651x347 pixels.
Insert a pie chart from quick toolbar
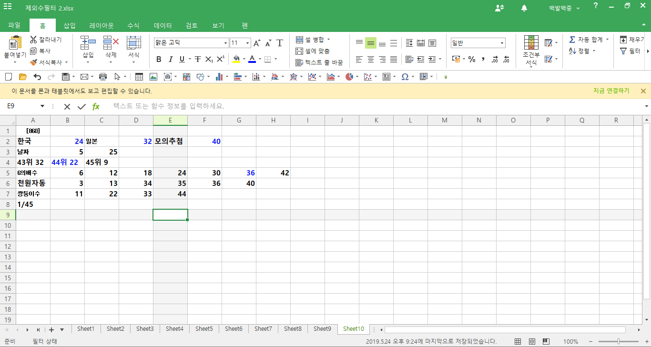tap(349, 77)
